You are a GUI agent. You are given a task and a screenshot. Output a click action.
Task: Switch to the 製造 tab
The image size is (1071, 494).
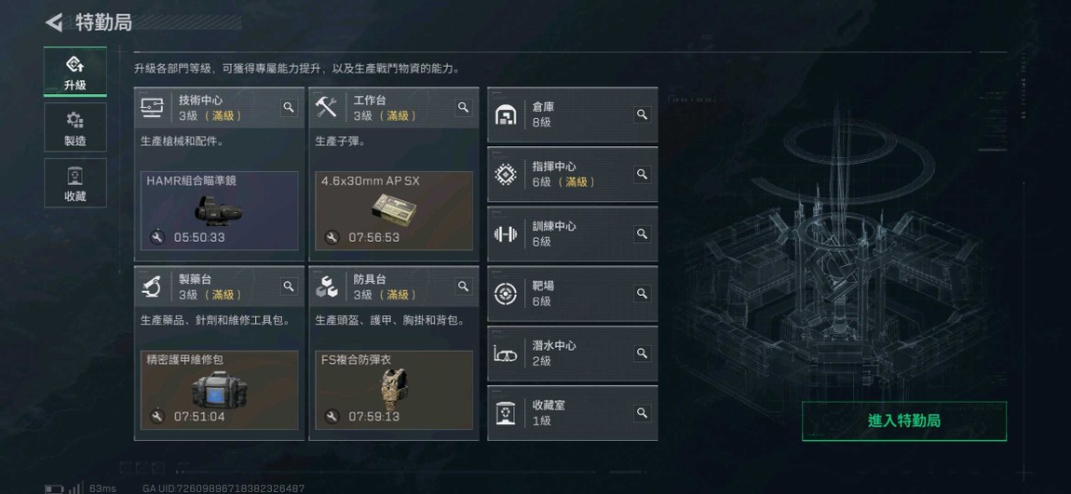coord(75,127)
